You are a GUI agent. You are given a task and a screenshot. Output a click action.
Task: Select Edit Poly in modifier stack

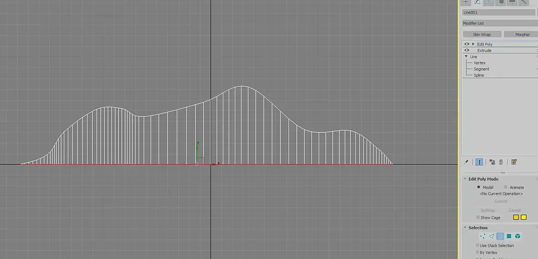(485, 44)
